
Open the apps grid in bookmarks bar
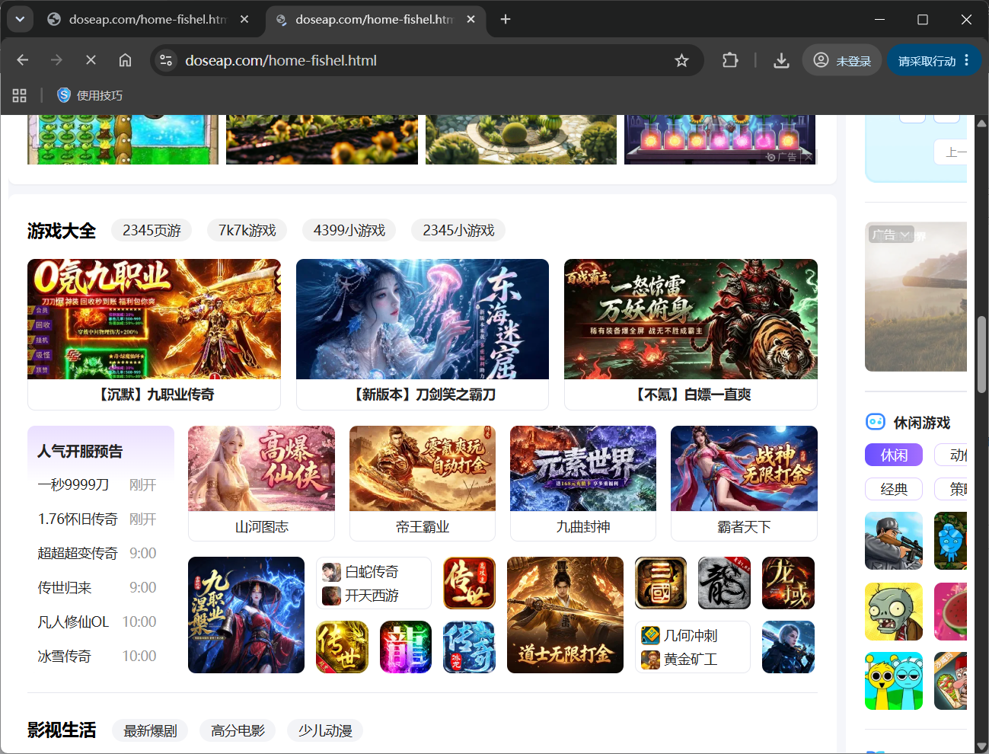[20, 95]
